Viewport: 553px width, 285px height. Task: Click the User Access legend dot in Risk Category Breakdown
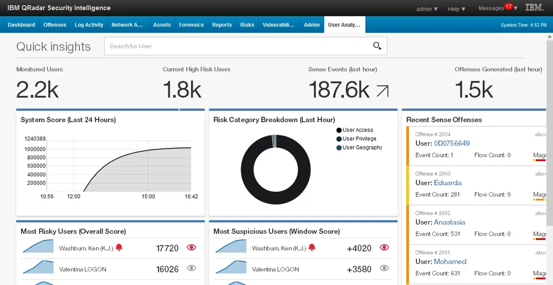click(338, 130)
